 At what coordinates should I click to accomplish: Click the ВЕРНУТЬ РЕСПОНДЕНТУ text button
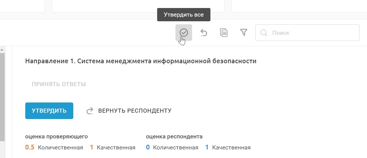135,111
